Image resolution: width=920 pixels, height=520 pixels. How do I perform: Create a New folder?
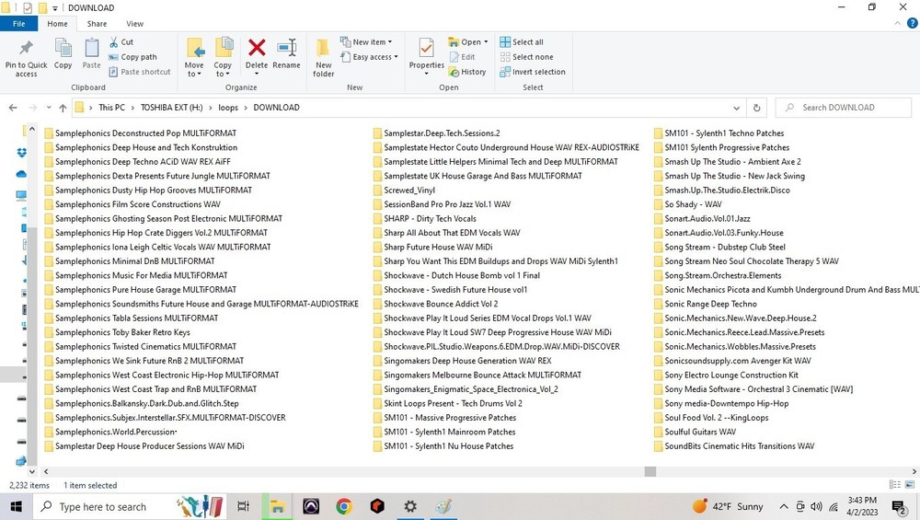point(323,57)
